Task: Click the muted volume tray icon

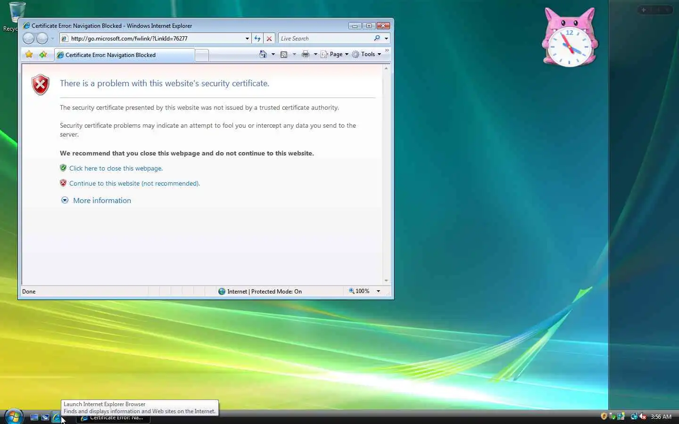Action: point(643,416)
